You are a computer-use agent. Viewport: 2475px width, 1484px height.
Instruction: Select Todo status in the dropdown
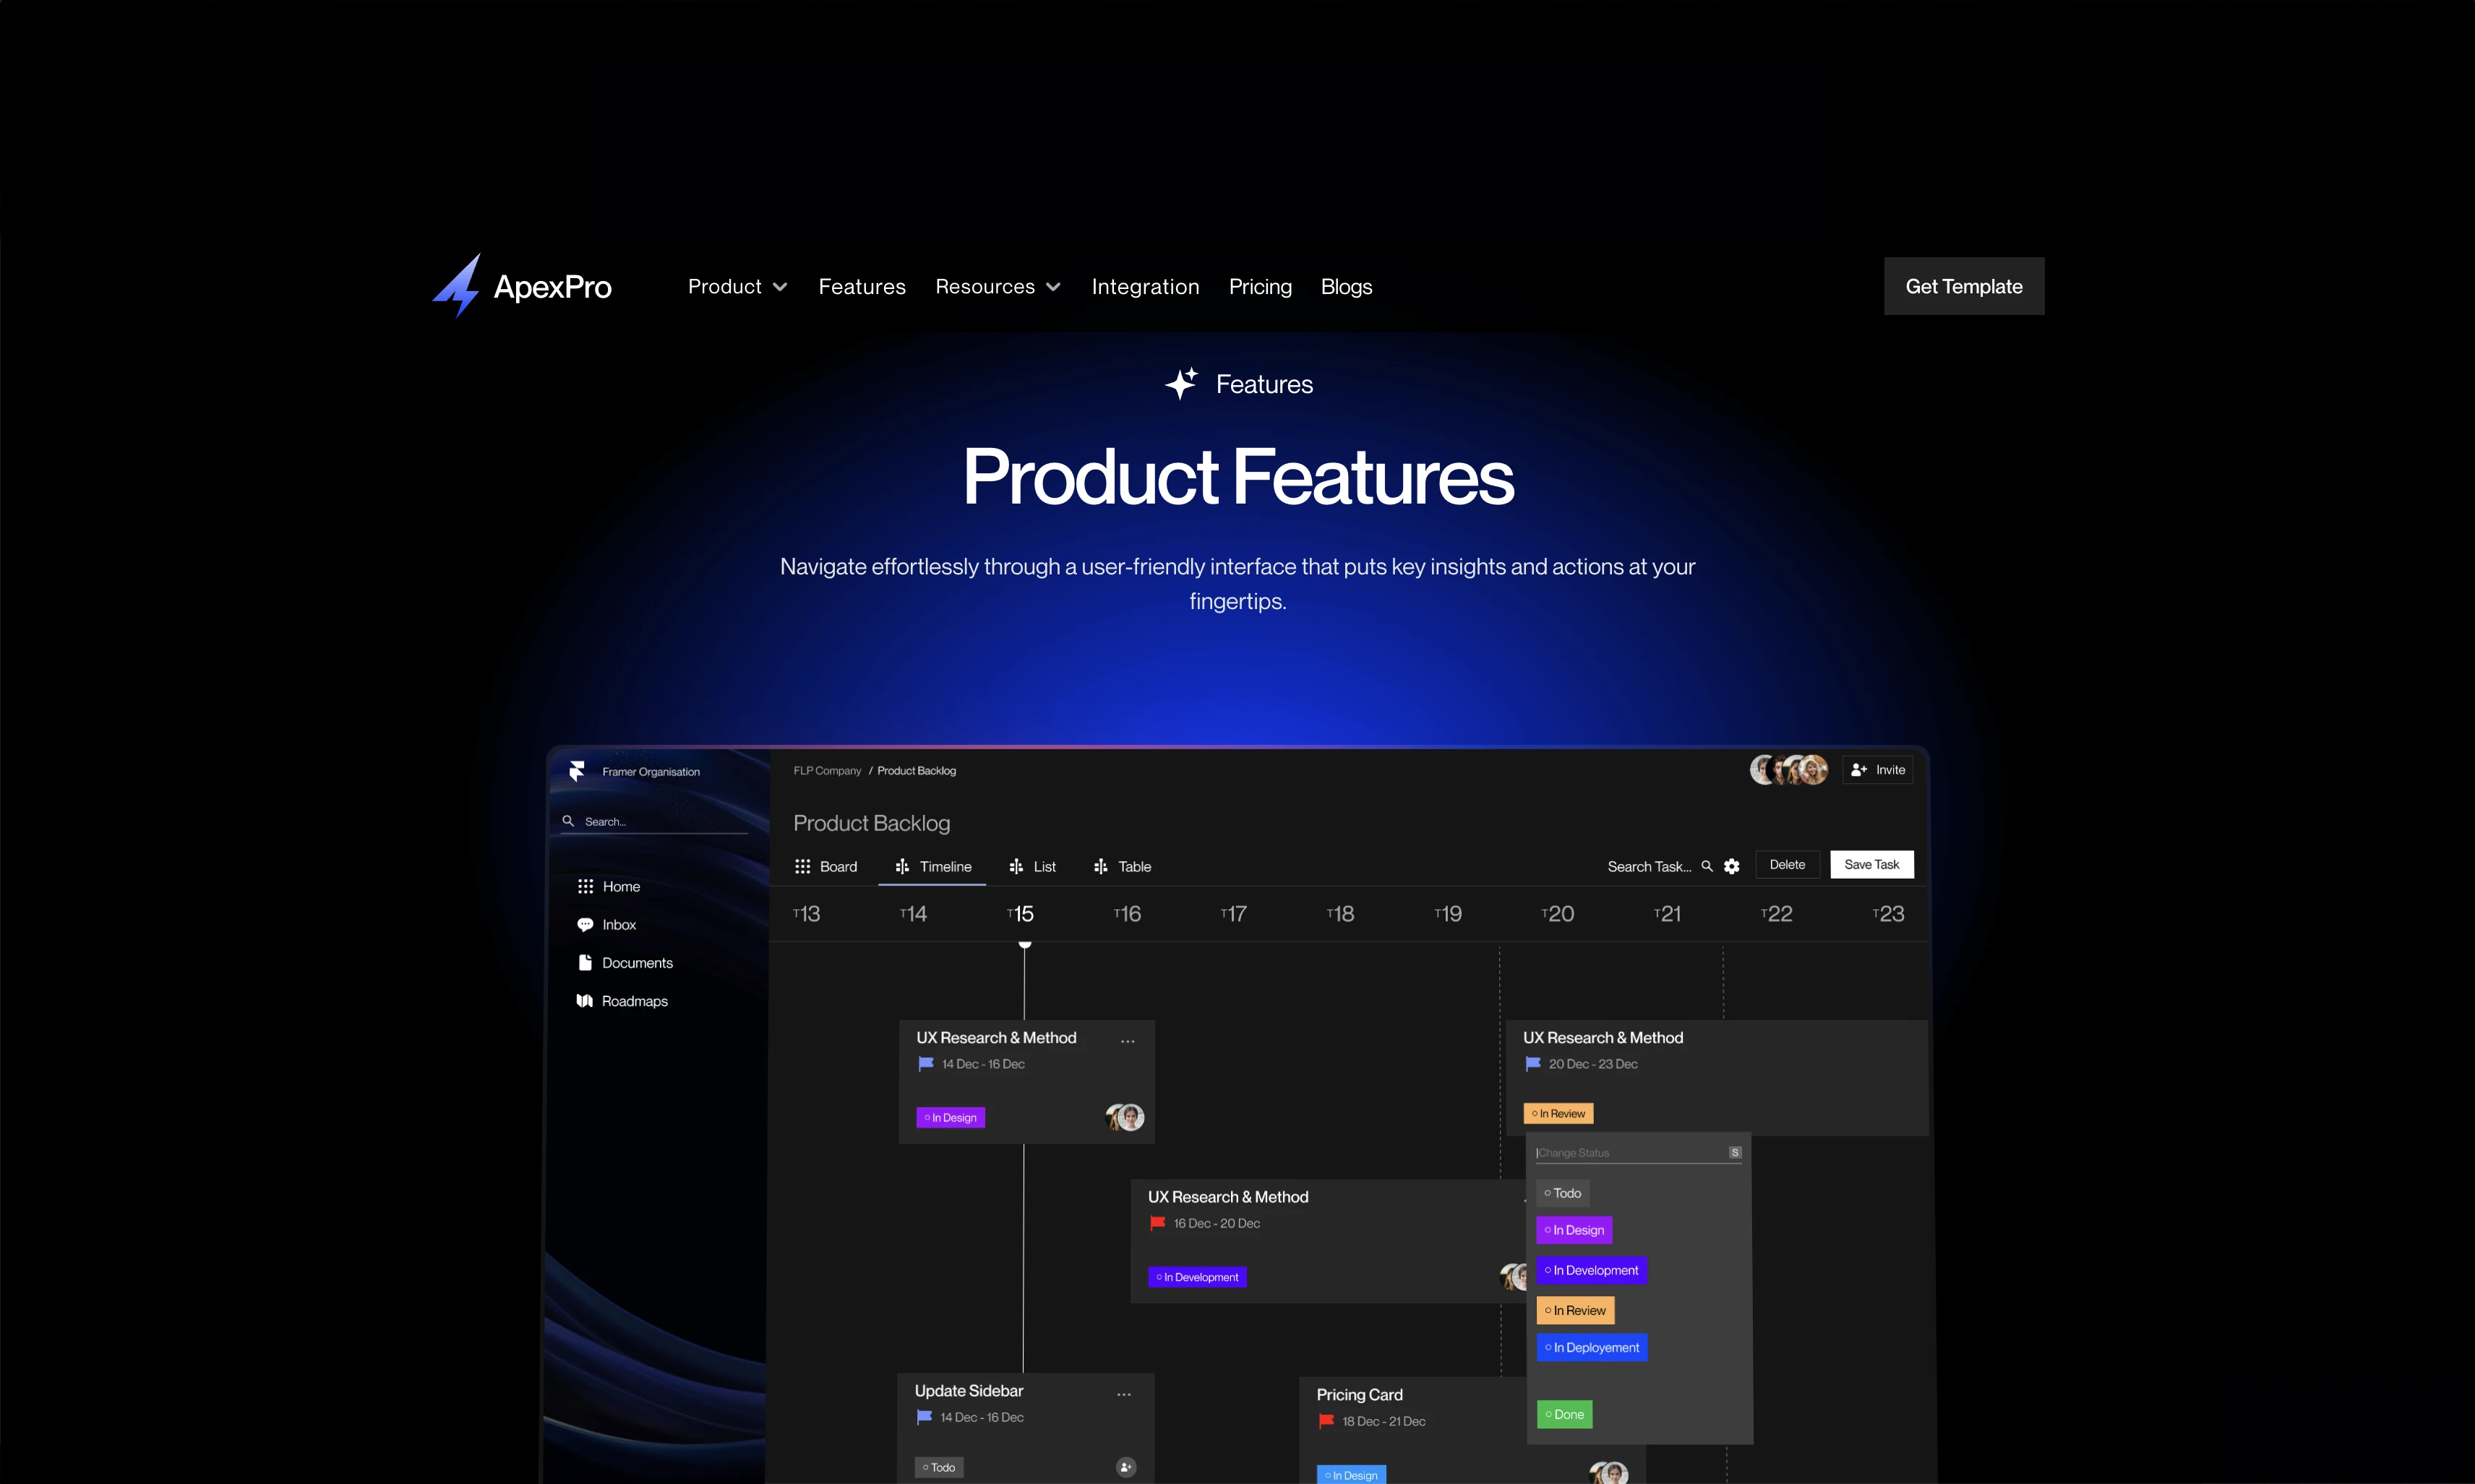click(x=1563, y=1193)
